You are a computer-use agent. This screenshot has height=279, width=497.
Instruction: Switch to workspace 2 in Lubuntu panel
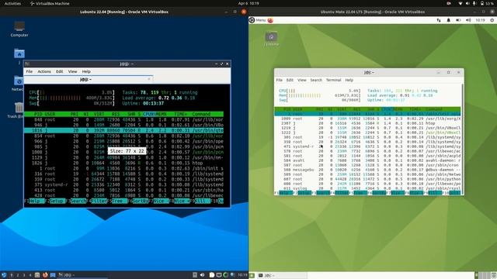point(18,275)
